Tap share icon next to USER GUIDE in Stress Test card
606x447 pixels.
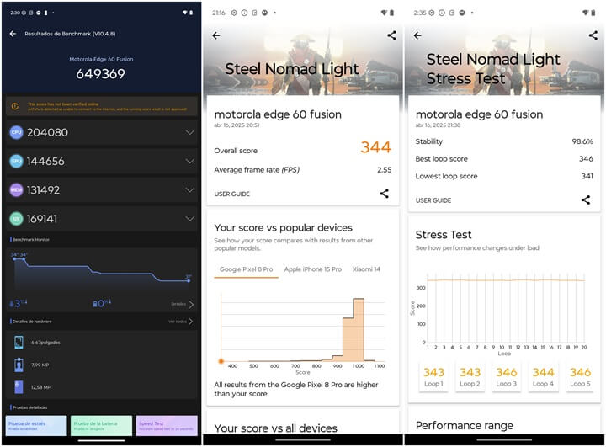pyautogui.click(x=586, y=200)
